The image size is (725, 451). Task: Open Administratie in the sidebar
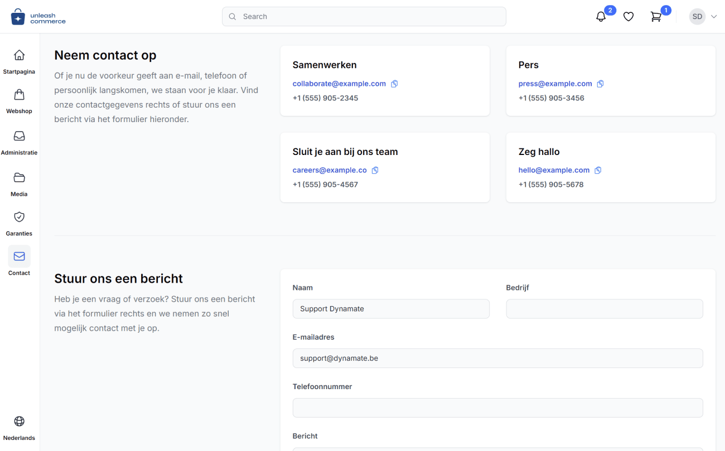pyautogui.click(x=19, y=142)
